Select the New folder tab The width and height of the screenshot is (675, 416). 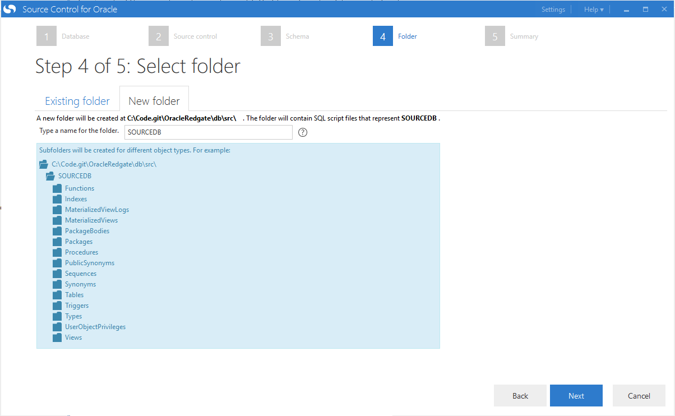(x=154, y=101)
